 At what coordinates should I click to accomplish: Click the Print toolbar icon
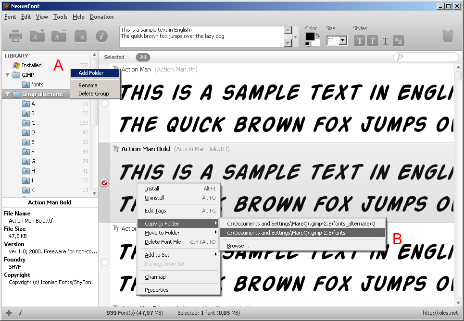coord(15,36)
